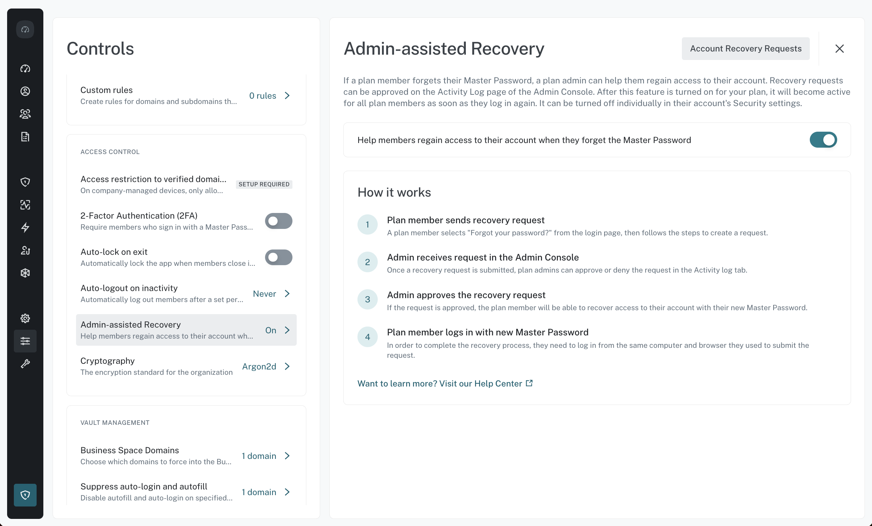Click the 'Argon2d' cryptography value
Image resolution: width=872 pixels, height=526 pixels.
[x=259, y=366]
